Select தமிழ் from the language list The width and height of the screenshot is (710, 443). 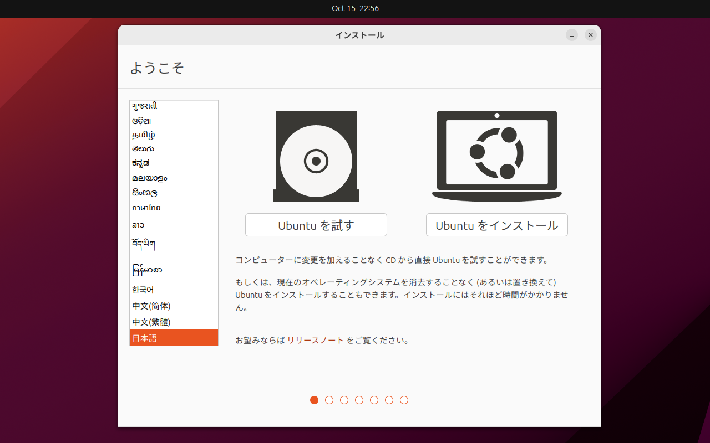(x=143, y=134)
